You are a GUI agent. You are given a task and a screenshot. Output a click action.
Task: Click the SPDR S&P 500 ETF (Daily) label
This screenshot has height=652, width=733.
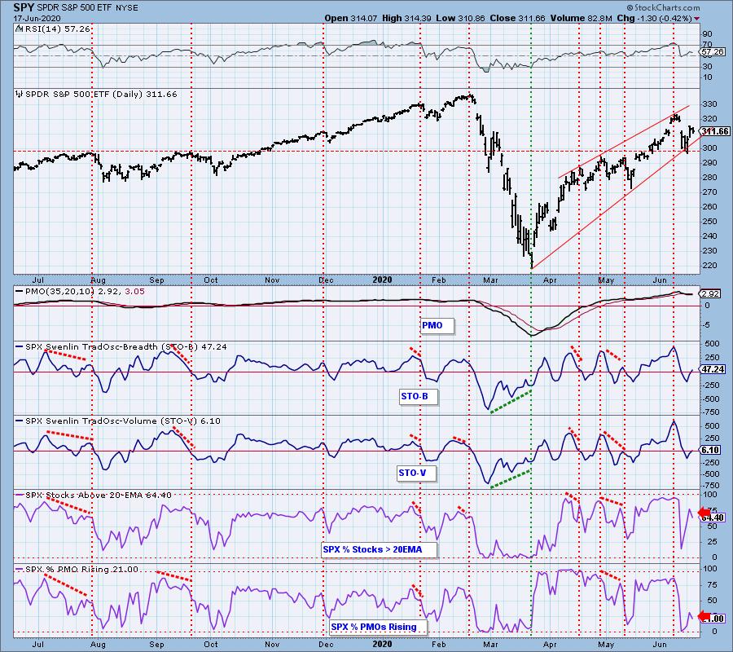pyautogui.click(x=96, y=94)
